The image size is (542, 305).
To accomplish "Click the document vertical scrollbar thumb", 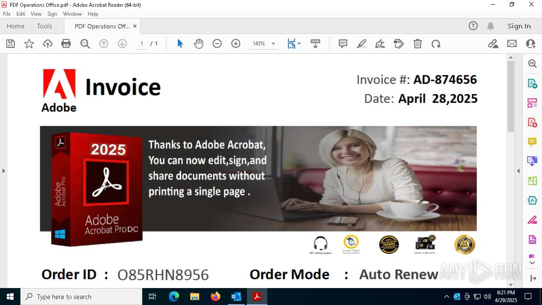I will tap(511, 97).
